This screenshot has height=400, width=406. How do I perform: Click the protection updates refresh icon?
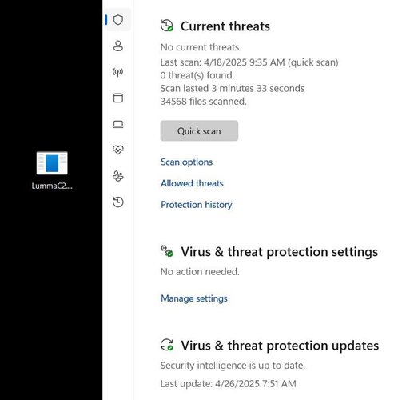[167, 345]
